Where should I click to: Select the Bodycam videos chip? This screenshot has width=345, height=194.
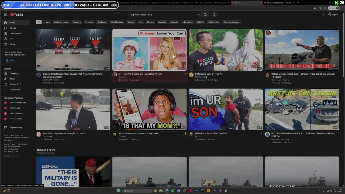tap(61, 22)
